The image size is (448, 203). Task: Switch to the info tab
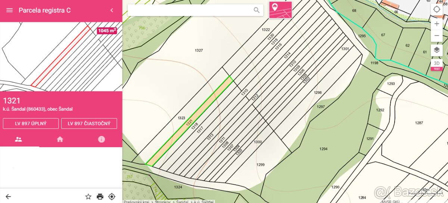point(101,139)
